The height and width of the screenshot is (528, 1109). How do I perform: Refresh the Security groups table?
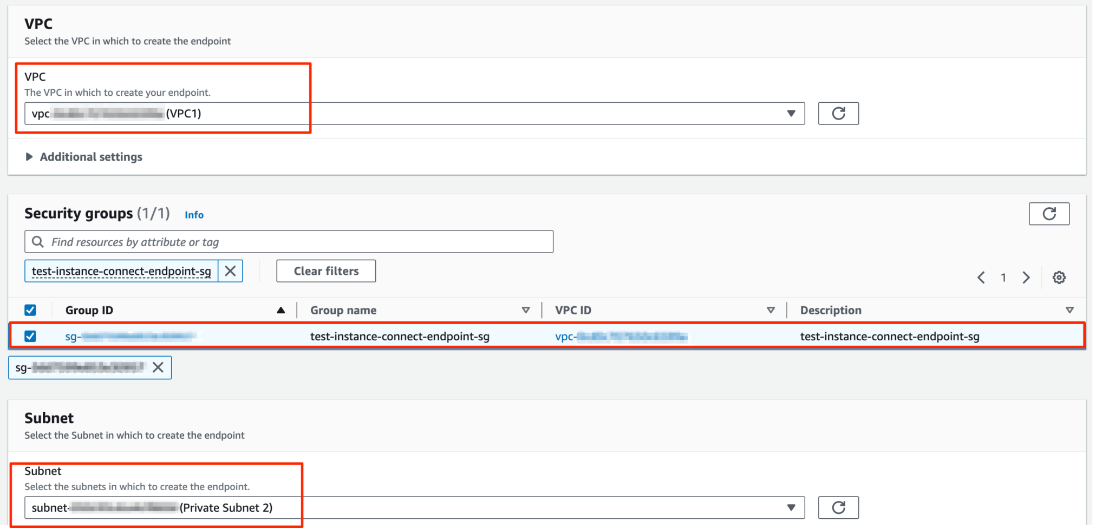click(x=1049, y=213)
